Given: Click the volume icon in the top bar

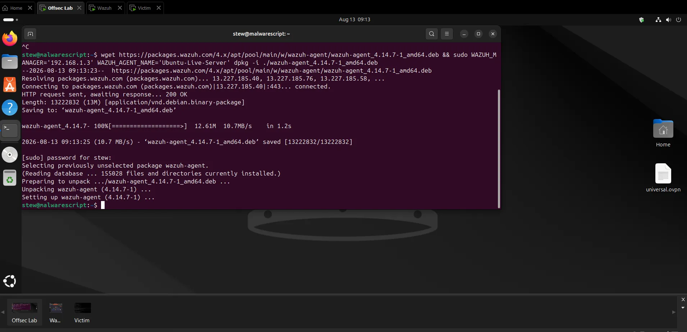Looking at the screenshot, I should click(668, 20).
